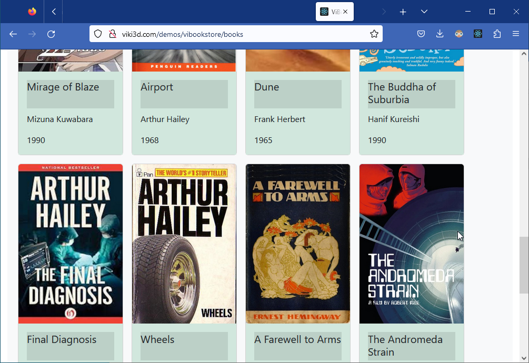Open the Mirage of Blaze title
The width and height of the screenshot is (529, 363).
click(x=63, y=87)
